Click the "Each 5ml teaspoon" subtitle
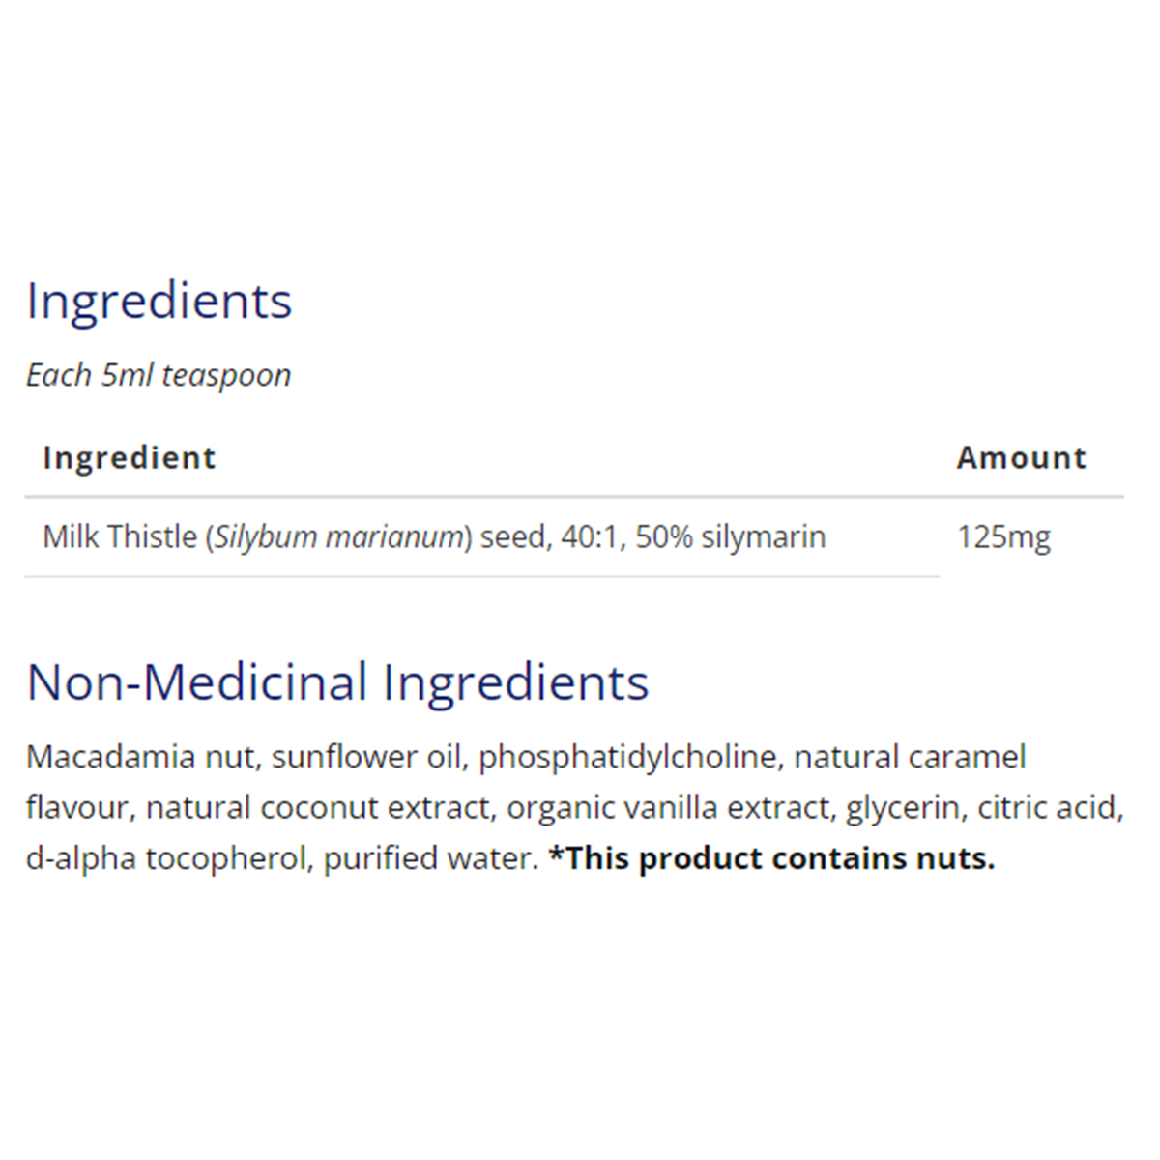Image resolution: width=1160 pixels, height=1160 pixels. point(159,375)
